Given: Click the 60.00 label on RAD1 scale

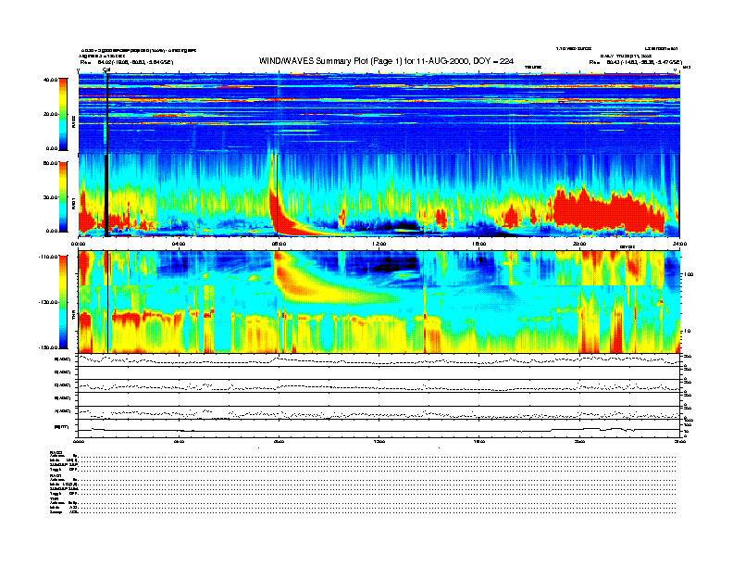Looking at the screenshot, I should click(x=50, y=163).
